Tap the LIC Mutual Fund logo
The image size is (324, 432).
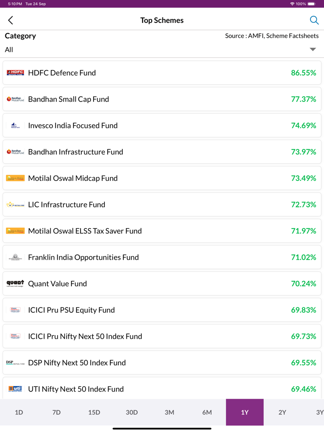[x=15, y=205]
